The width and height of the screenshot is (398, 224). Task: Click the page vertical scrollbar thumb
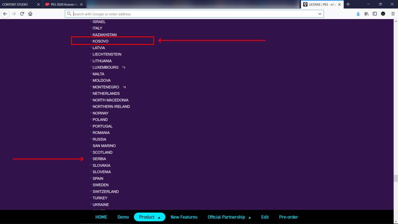[395, 178]
